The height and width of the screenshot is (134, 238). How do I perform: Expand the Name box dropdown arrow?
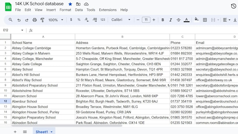22,30
